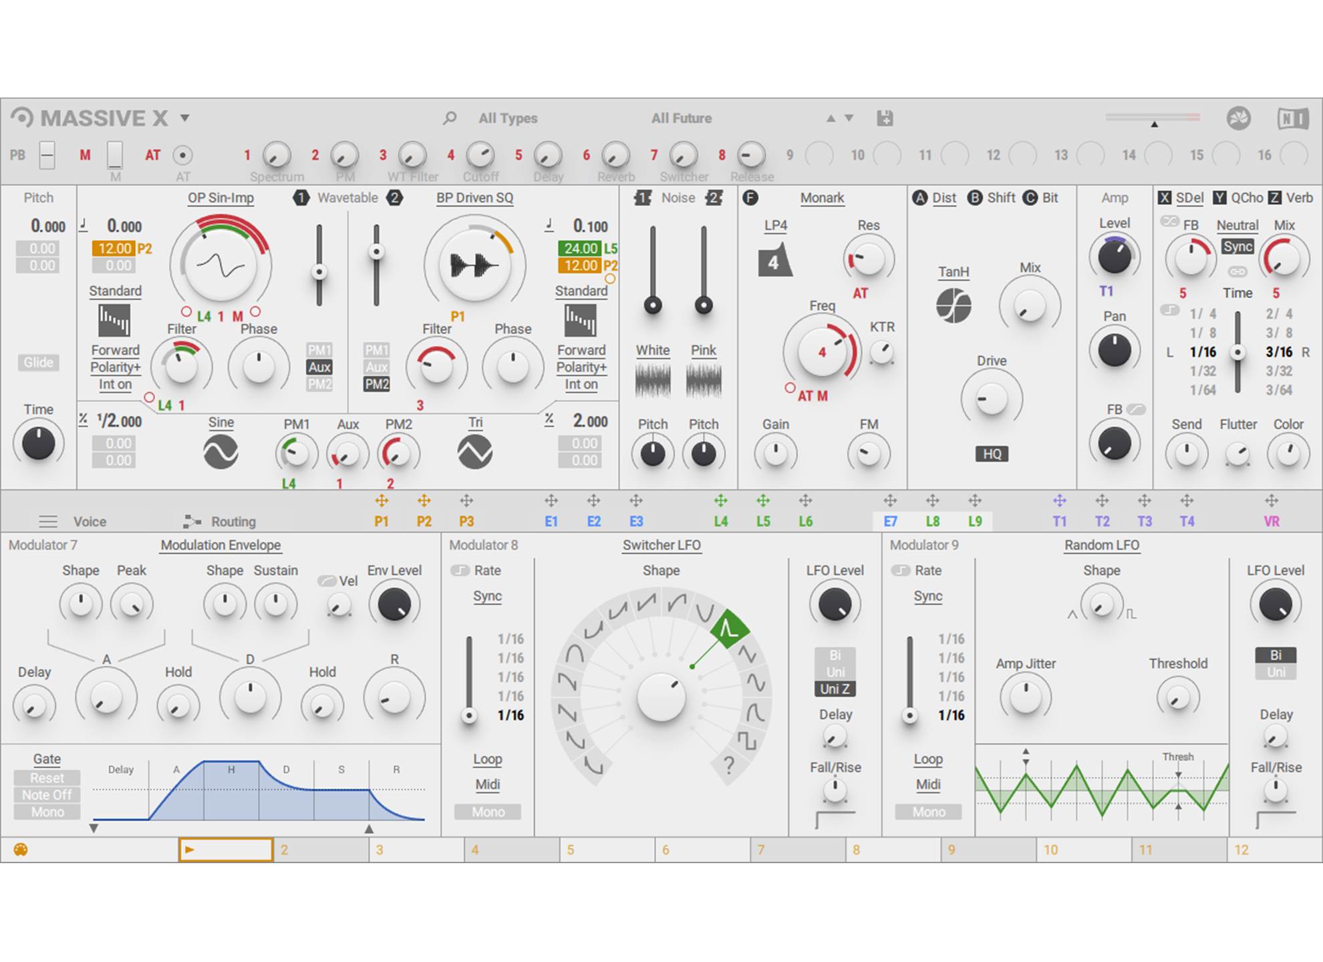1323x962 pixels.
Task: Click the TanH distortion type icon
Action: click(x=953, y=305)
